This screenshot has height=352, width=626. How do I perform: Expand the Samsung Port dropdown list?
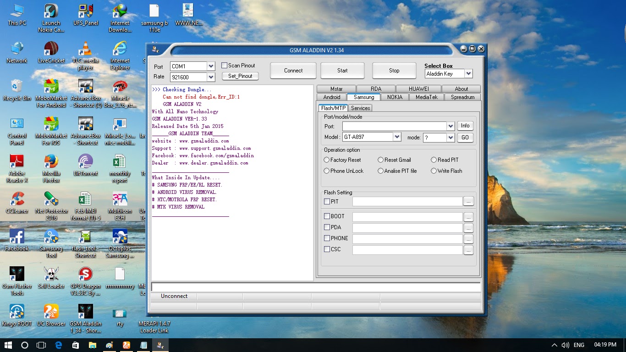[450, 126]
